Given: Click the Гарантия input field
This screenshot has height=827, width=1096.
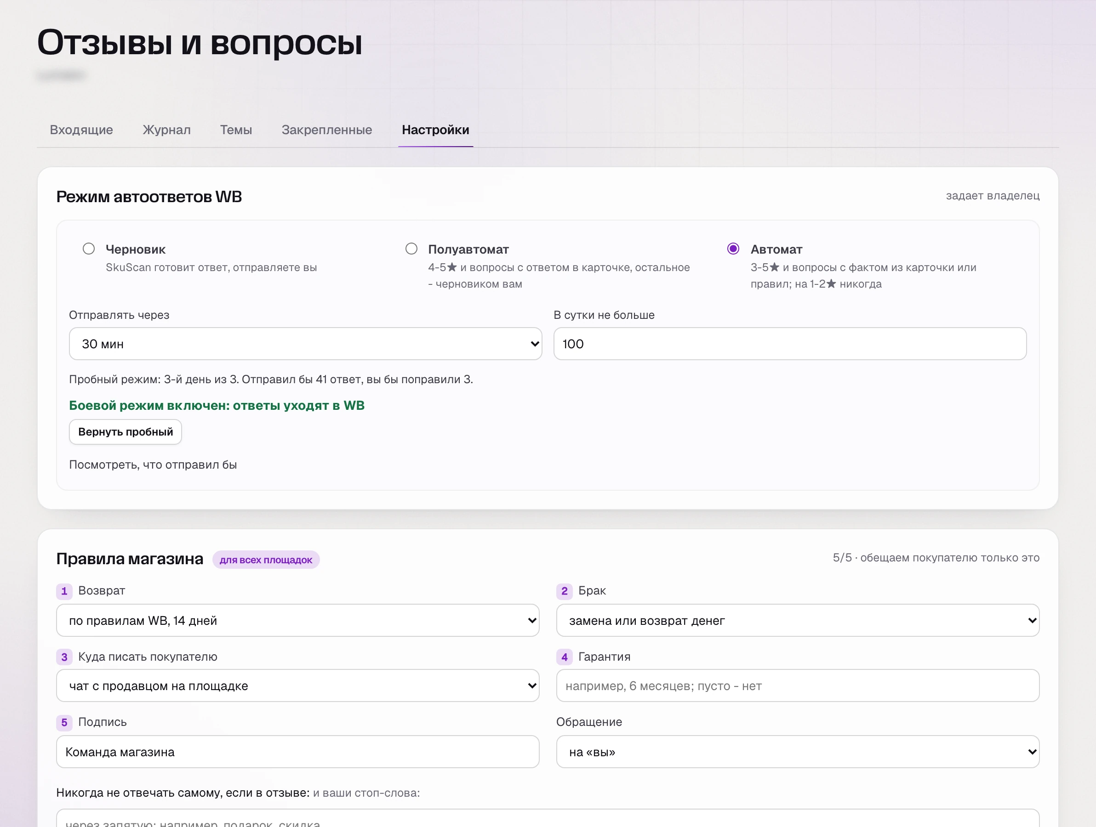Looking at the screenshot, I should click(x=798, y=685).
